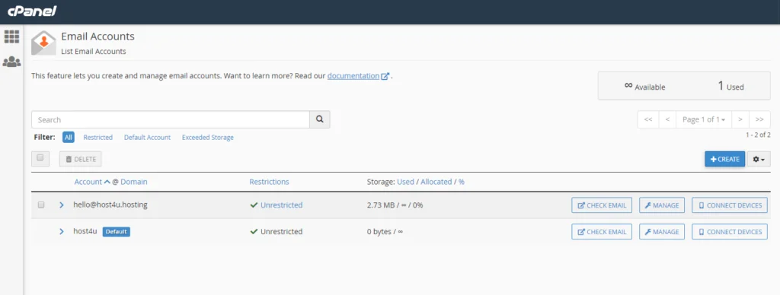
Task: Go to previous page button
Action: (667, 119)
